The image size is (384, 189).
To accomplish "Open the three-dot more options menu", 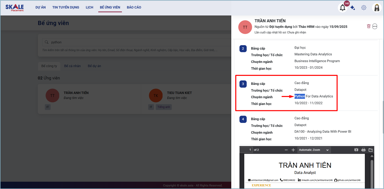I will tap(375, 26).
